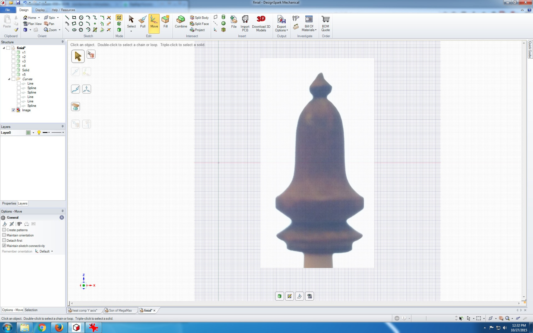This screenshot has height=333, width=533.
Task: Insert a File
Action: 234,22
